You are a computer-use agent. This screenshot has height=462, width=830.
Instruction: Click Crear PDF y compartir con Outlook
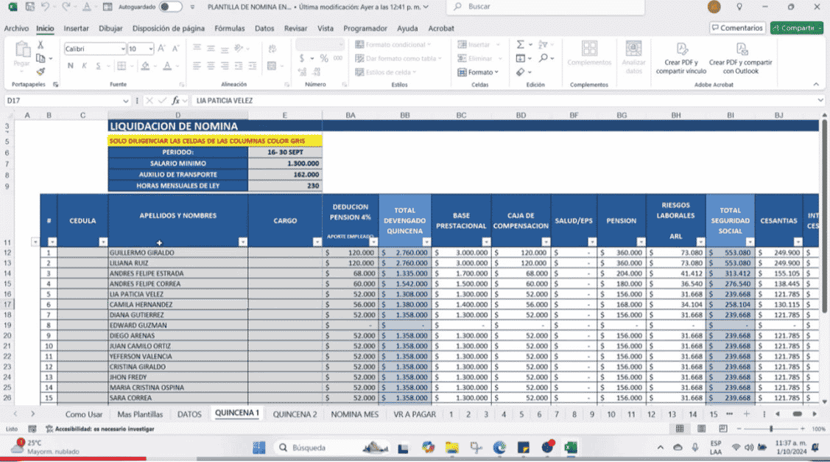(741, 58)
